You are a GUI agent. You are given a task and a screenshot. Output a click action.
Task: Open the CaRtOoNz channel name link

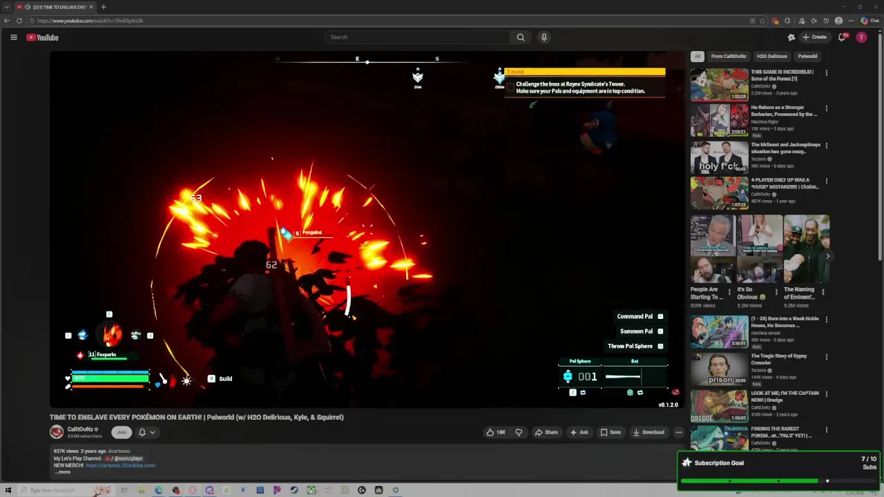pos(80,429)
